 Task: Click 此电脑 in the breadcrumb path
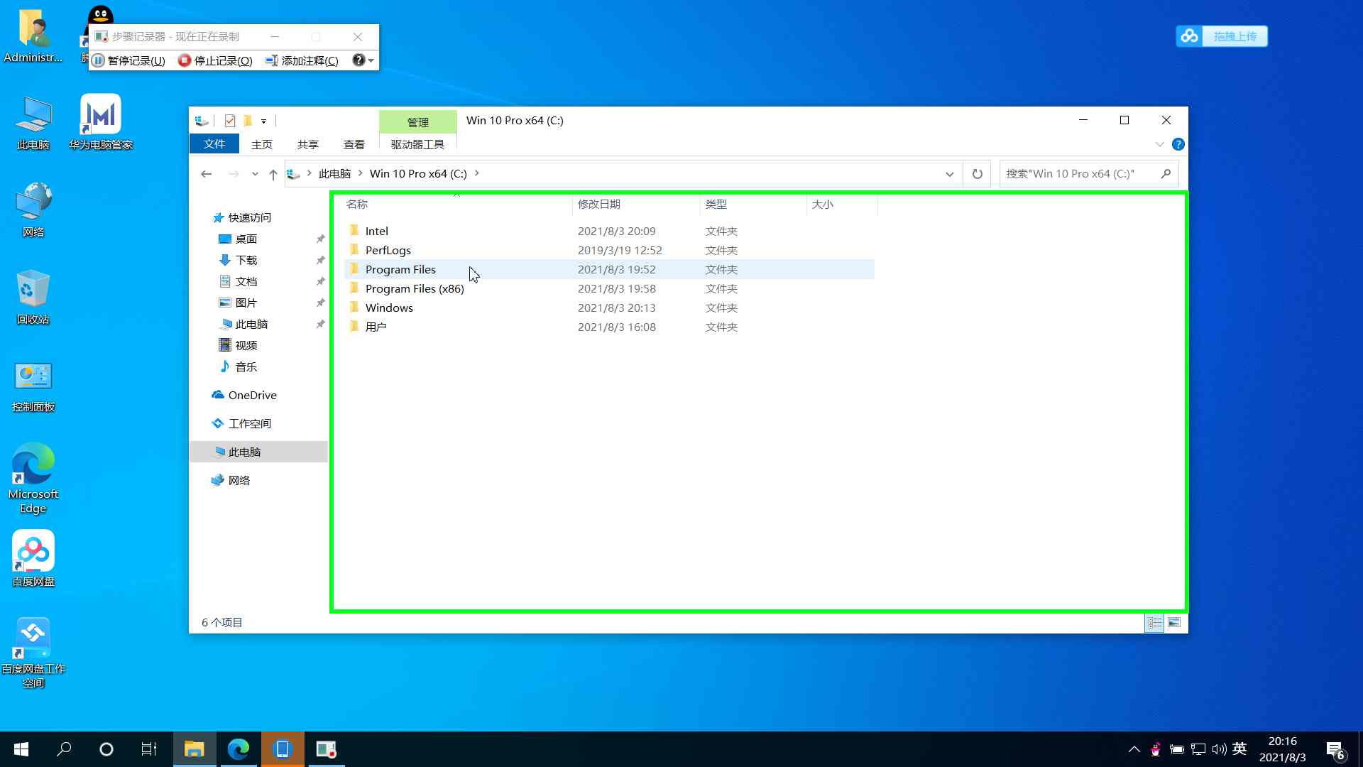point(334,174)
